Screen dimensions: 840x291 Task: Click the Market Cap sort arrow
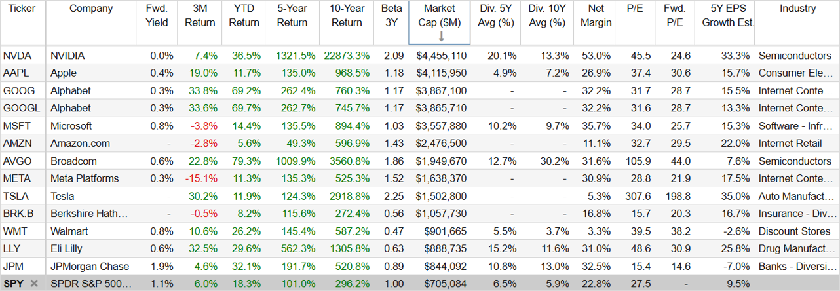tap(441, 36)
